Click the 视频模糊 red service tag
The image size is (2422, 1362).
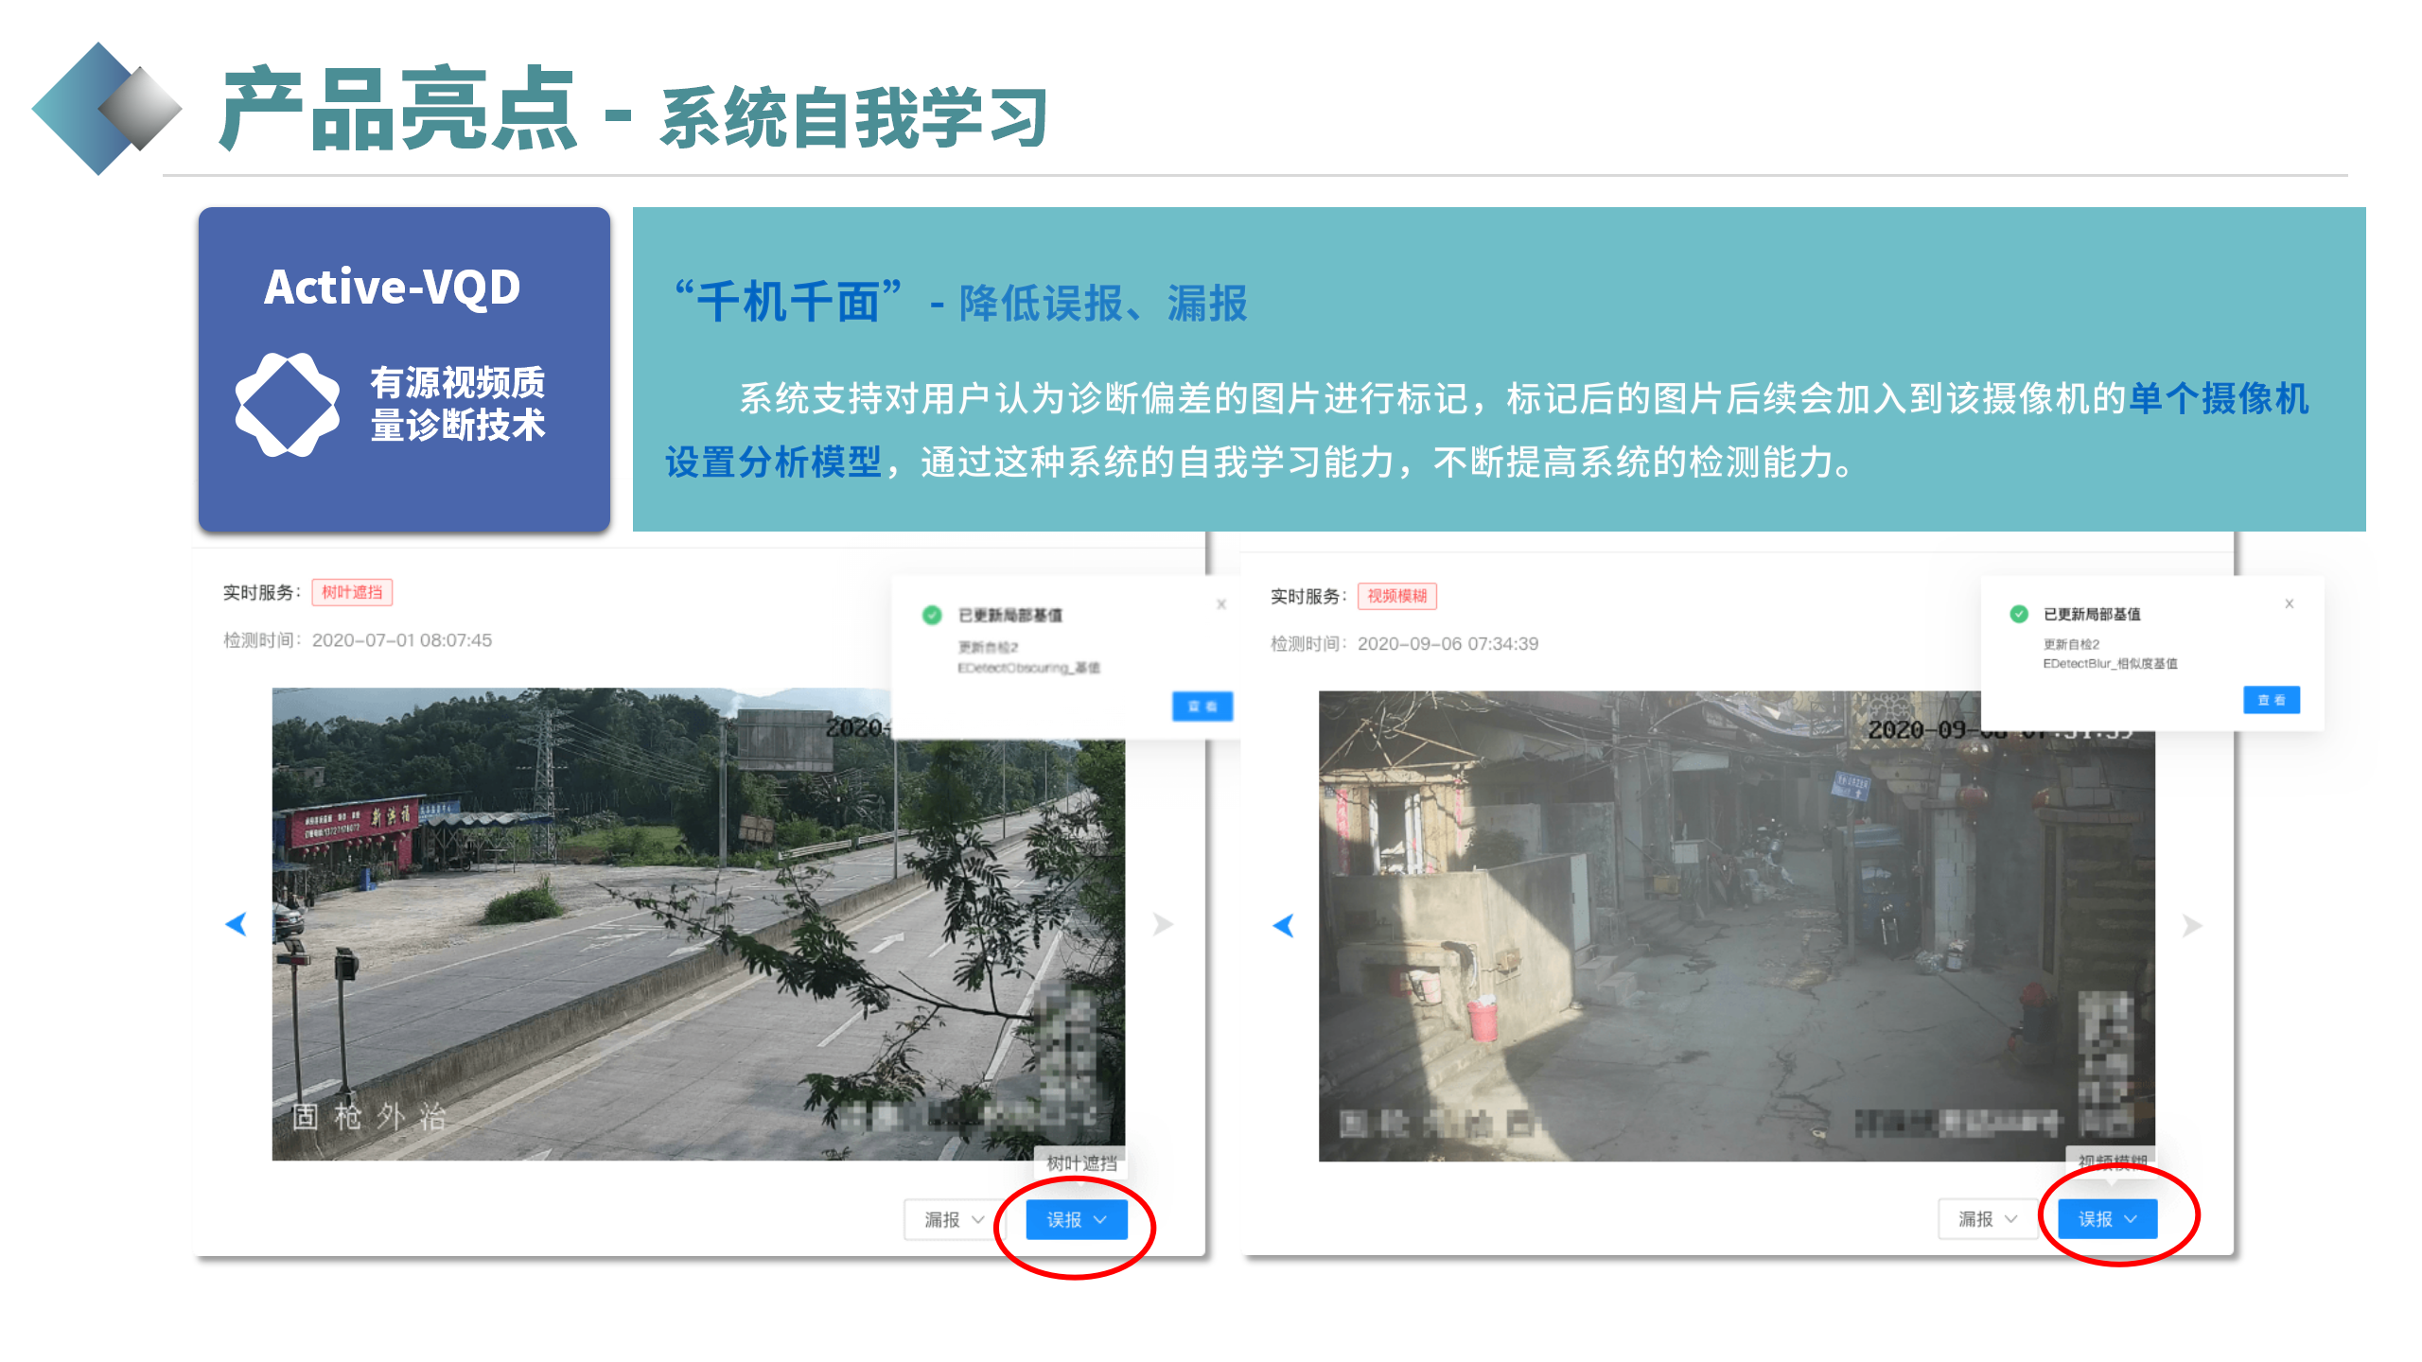tap(1397, 596)
